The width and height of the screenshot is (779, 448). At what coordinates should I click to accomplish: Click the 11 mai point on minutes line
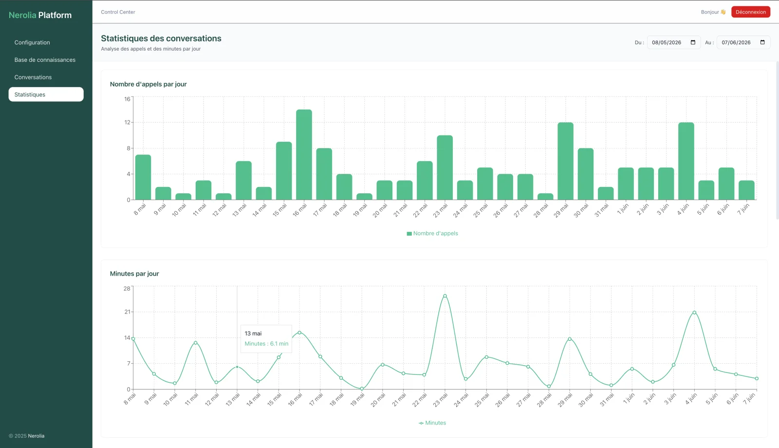tap(196, 343)
